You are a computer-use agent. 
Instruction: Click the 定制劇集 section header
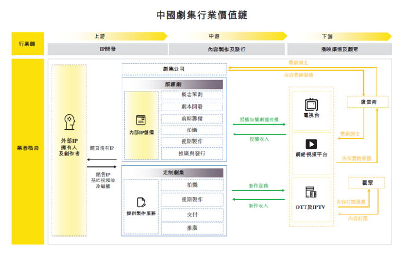point(174,172)
